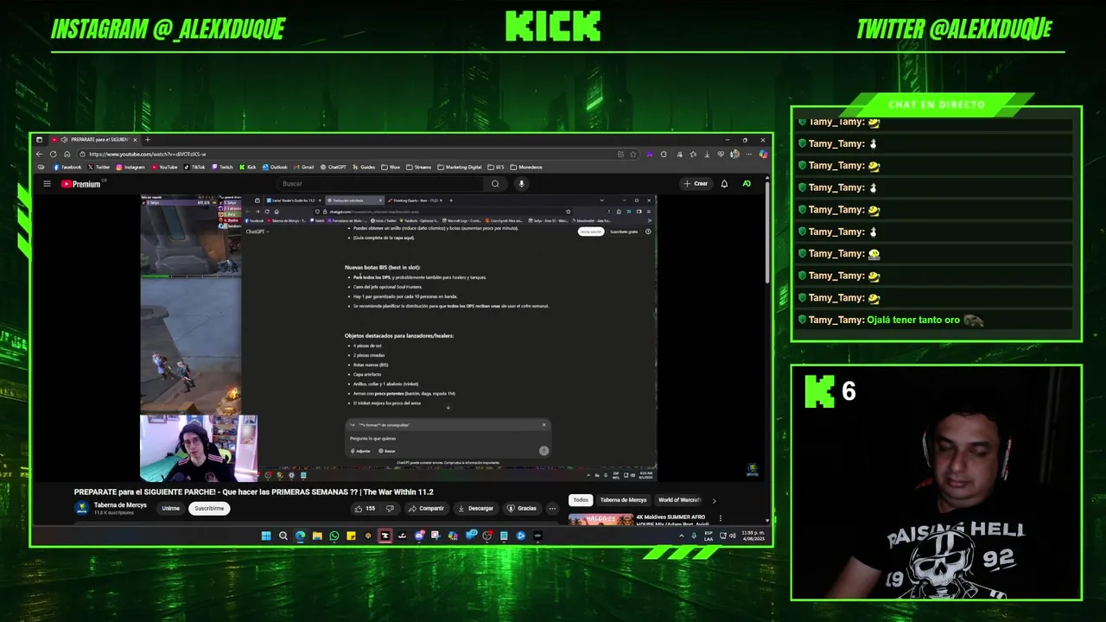This screenshot has height=622, width=1106.
Task: Click the Edge icon in the taskbar
Action: tap(300, 536)
